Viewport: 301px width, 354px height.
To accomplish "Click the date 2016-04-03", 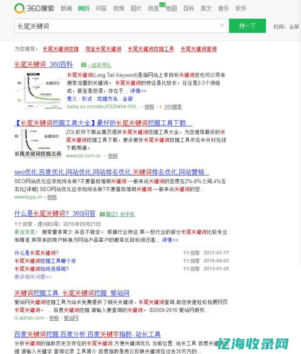I will (216, 261).
